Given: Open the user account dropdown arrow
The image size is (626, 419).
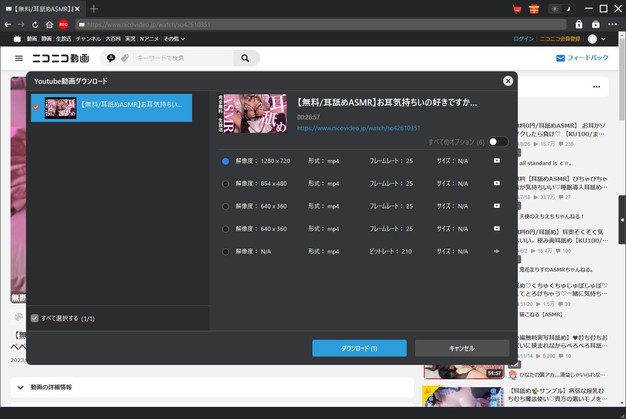Looking at the screenshot, I should [x=603, y=39].
